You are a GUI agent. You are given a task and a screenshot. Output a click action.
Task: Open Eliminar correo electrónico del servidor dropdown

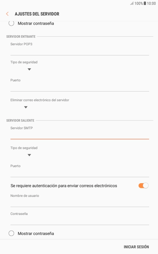coord(26,107)
